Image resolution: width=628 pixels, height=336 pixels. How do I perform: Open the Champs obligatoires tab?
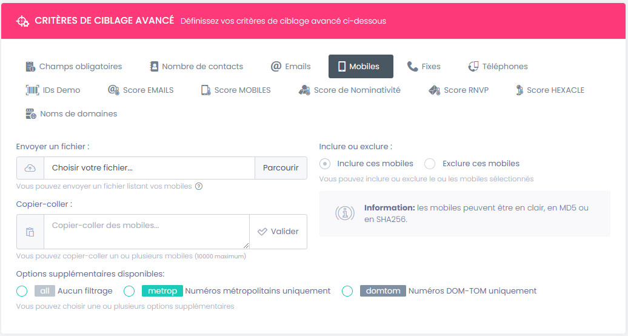(x=74, y=67)
